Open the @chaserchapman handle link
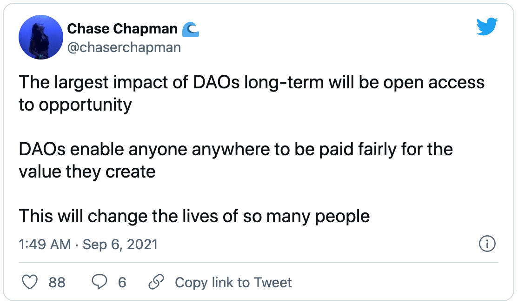 click(124, 47)
